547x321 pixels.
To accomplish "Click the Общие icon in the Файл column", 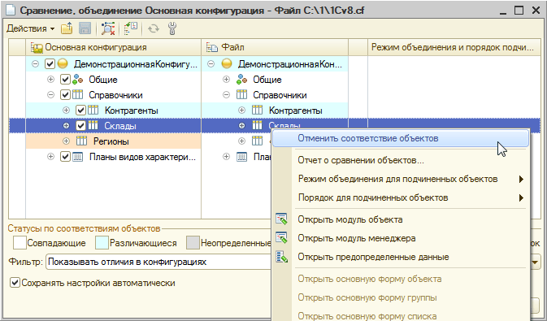I will point(241,80).
